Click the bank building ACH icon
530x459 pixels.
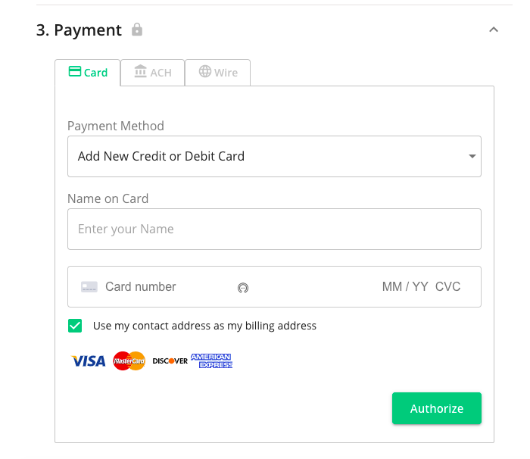[140, 71]
